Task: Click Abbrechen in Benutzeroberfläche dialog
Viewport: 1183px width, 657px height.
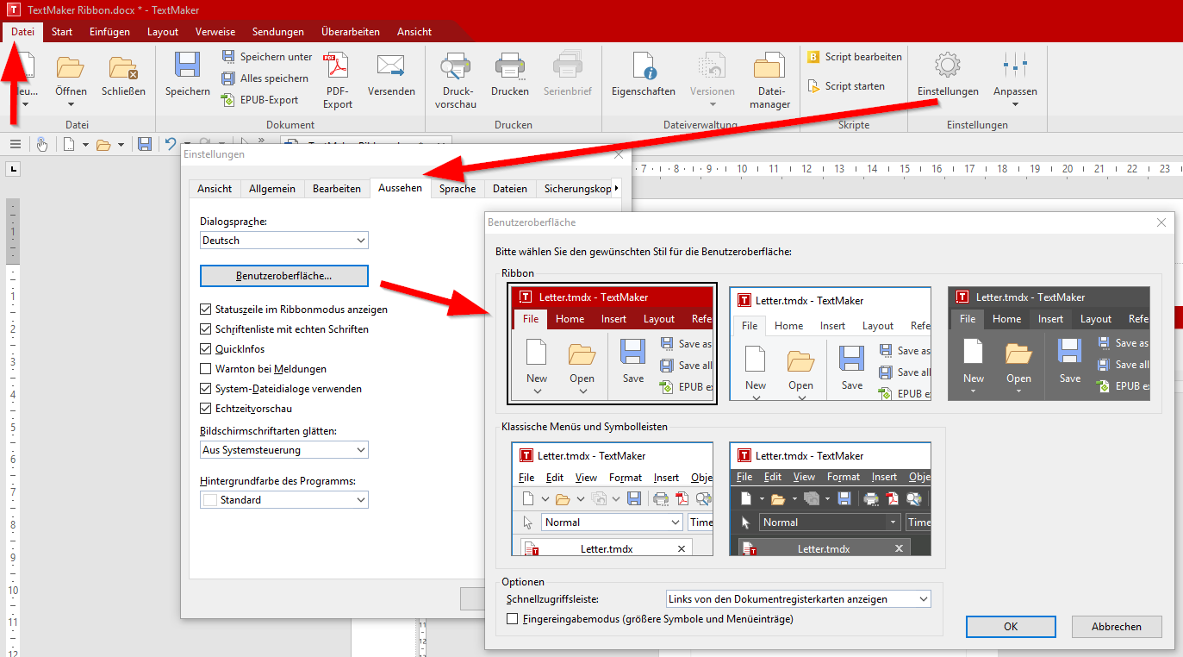Action: pyautogui.click(x=1117, y=627)
